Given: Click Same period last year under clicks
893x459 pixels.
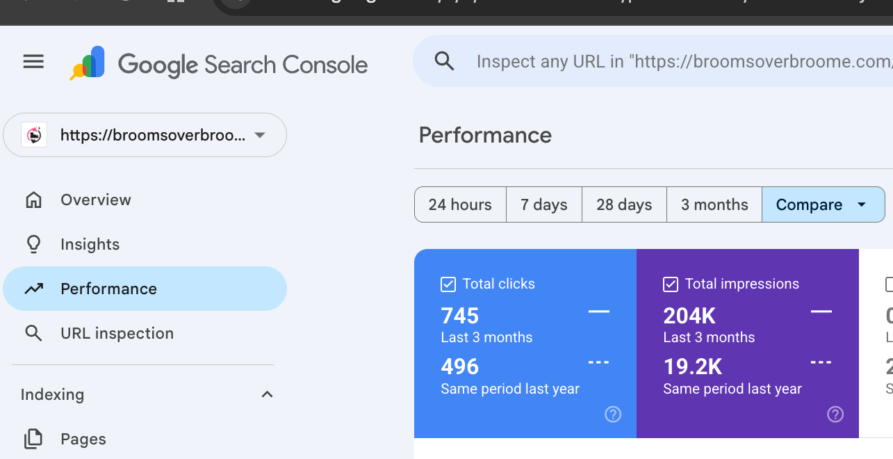Looking at the screenshot, I should [510, 389].
